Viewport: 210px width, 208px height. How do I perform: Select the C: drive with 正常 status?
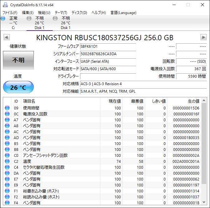(13, 23)
